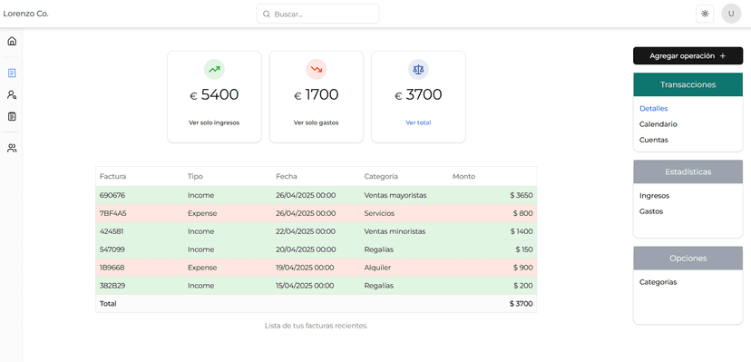The width and height of the screenshot is (751, 362).
Task: Click the Buscar search field
Action: pos(317,14)
